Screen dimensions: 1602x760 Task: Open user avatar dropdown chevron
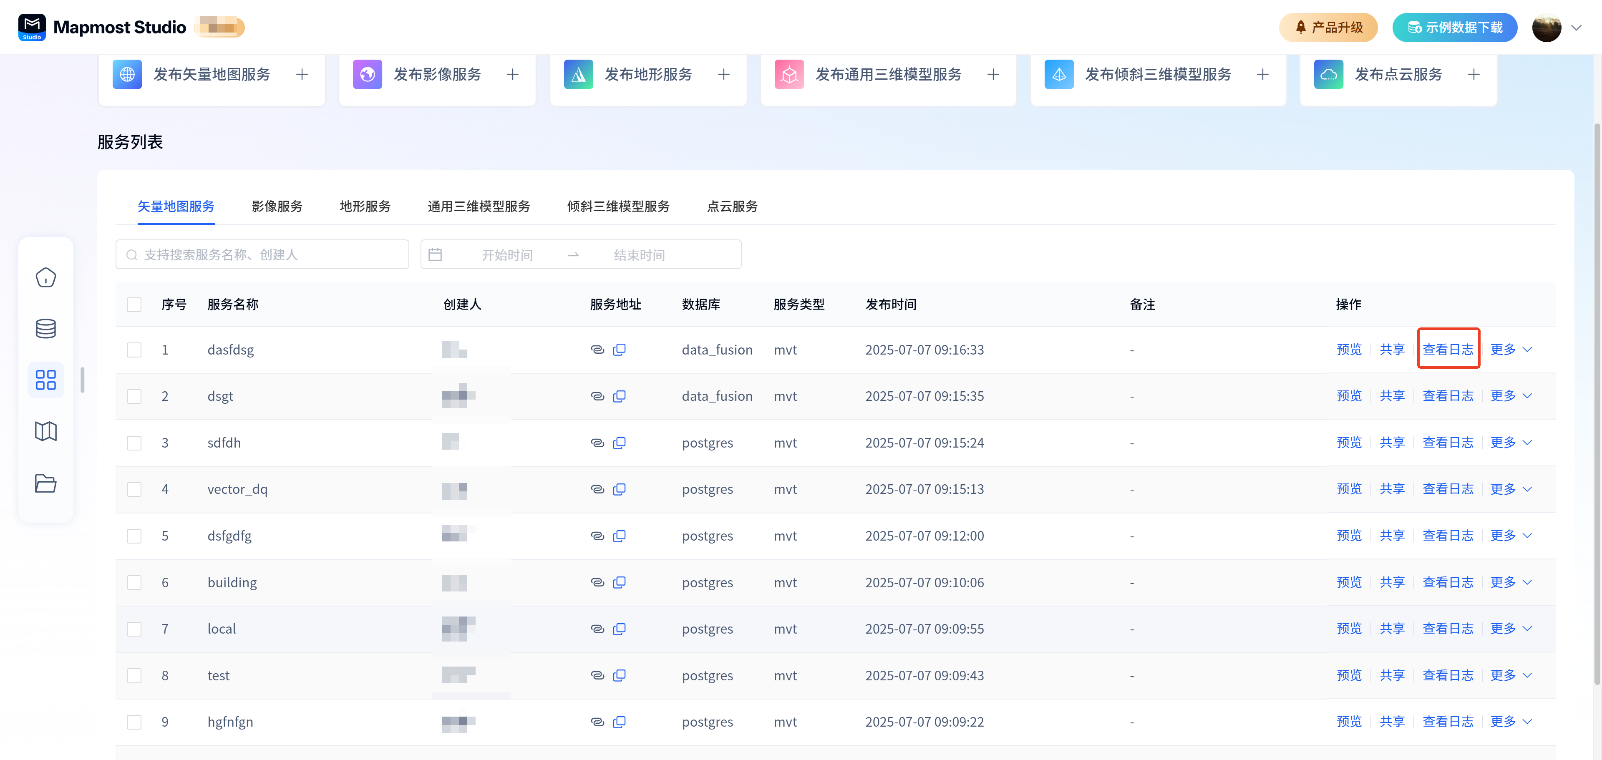coord(1576,28)
